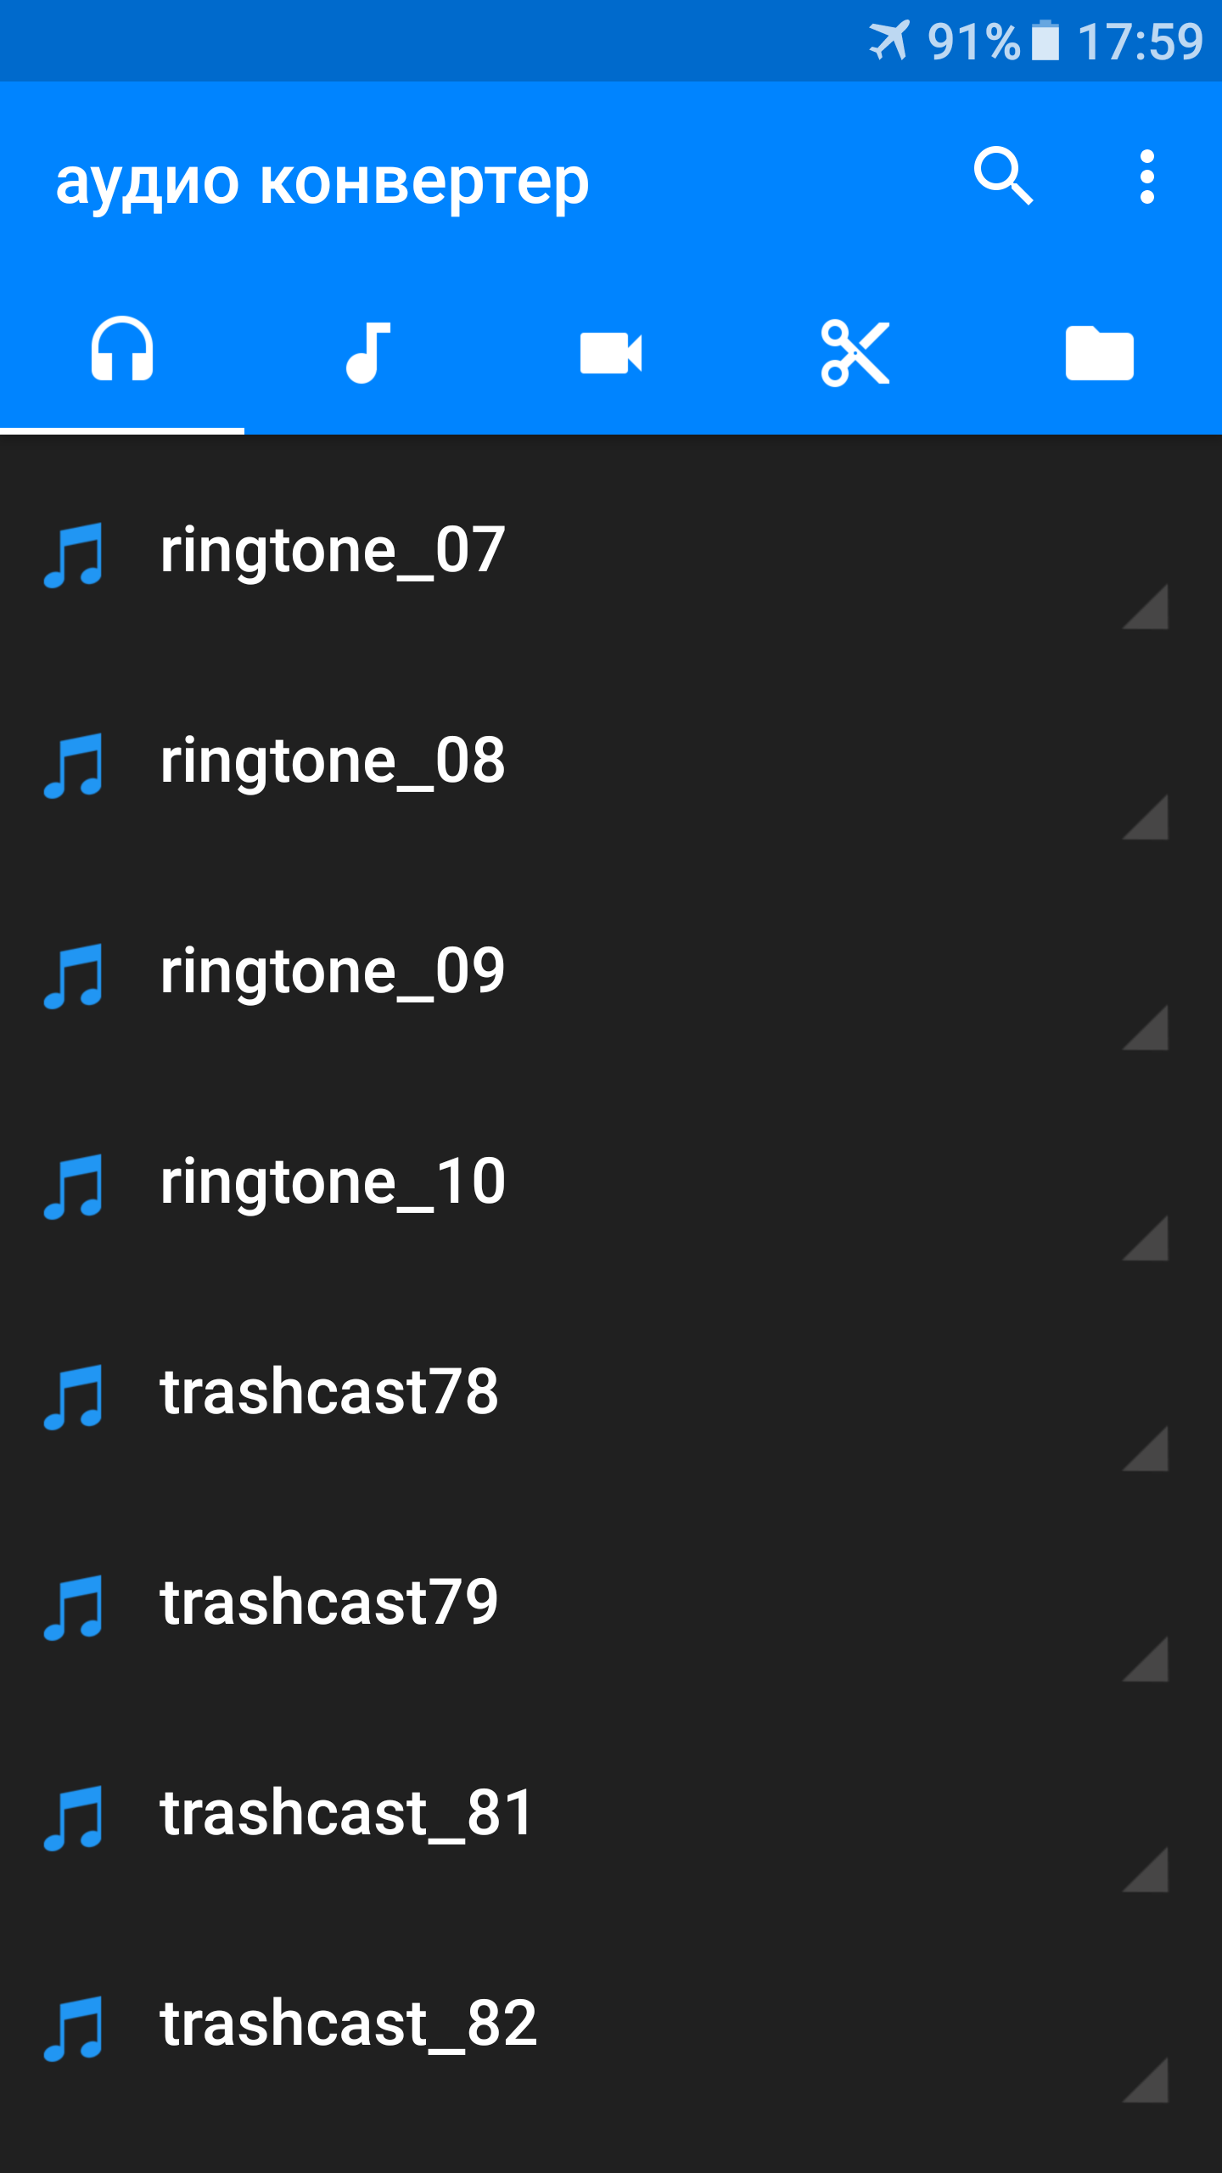The image size is (1222, 2173).
Task: Open the folder browser tab
Action: point(1100,351)
